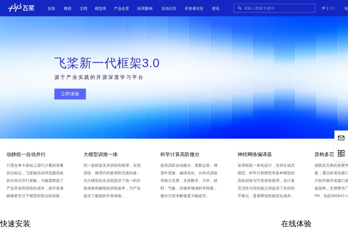Click the 飞桨新一代框架3.0 banner headline

[107, 63]
